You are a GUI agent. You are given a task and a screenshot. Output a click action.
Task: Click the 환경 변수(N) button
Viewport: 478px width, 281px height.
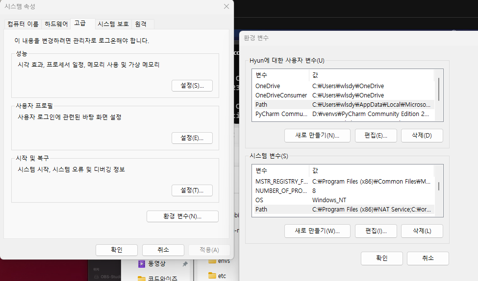[x=182, y=216]
